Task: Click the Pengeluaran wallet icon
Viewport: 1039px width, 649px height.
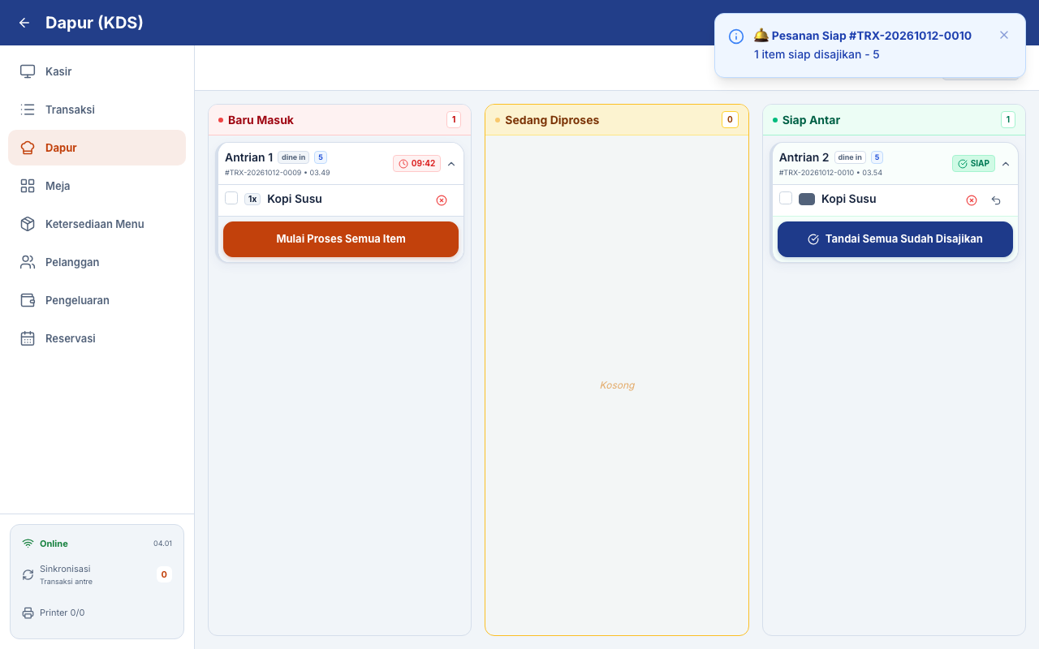Action: pos(28,300)
